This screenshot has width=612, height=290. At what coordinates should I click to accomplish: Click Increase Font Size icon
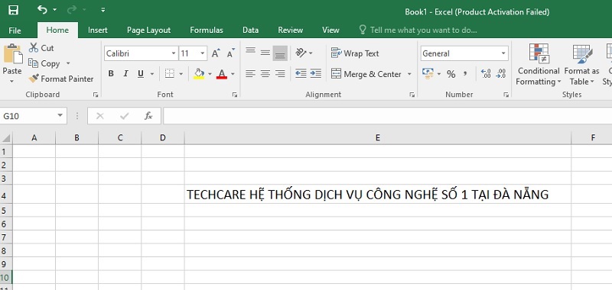216,53
